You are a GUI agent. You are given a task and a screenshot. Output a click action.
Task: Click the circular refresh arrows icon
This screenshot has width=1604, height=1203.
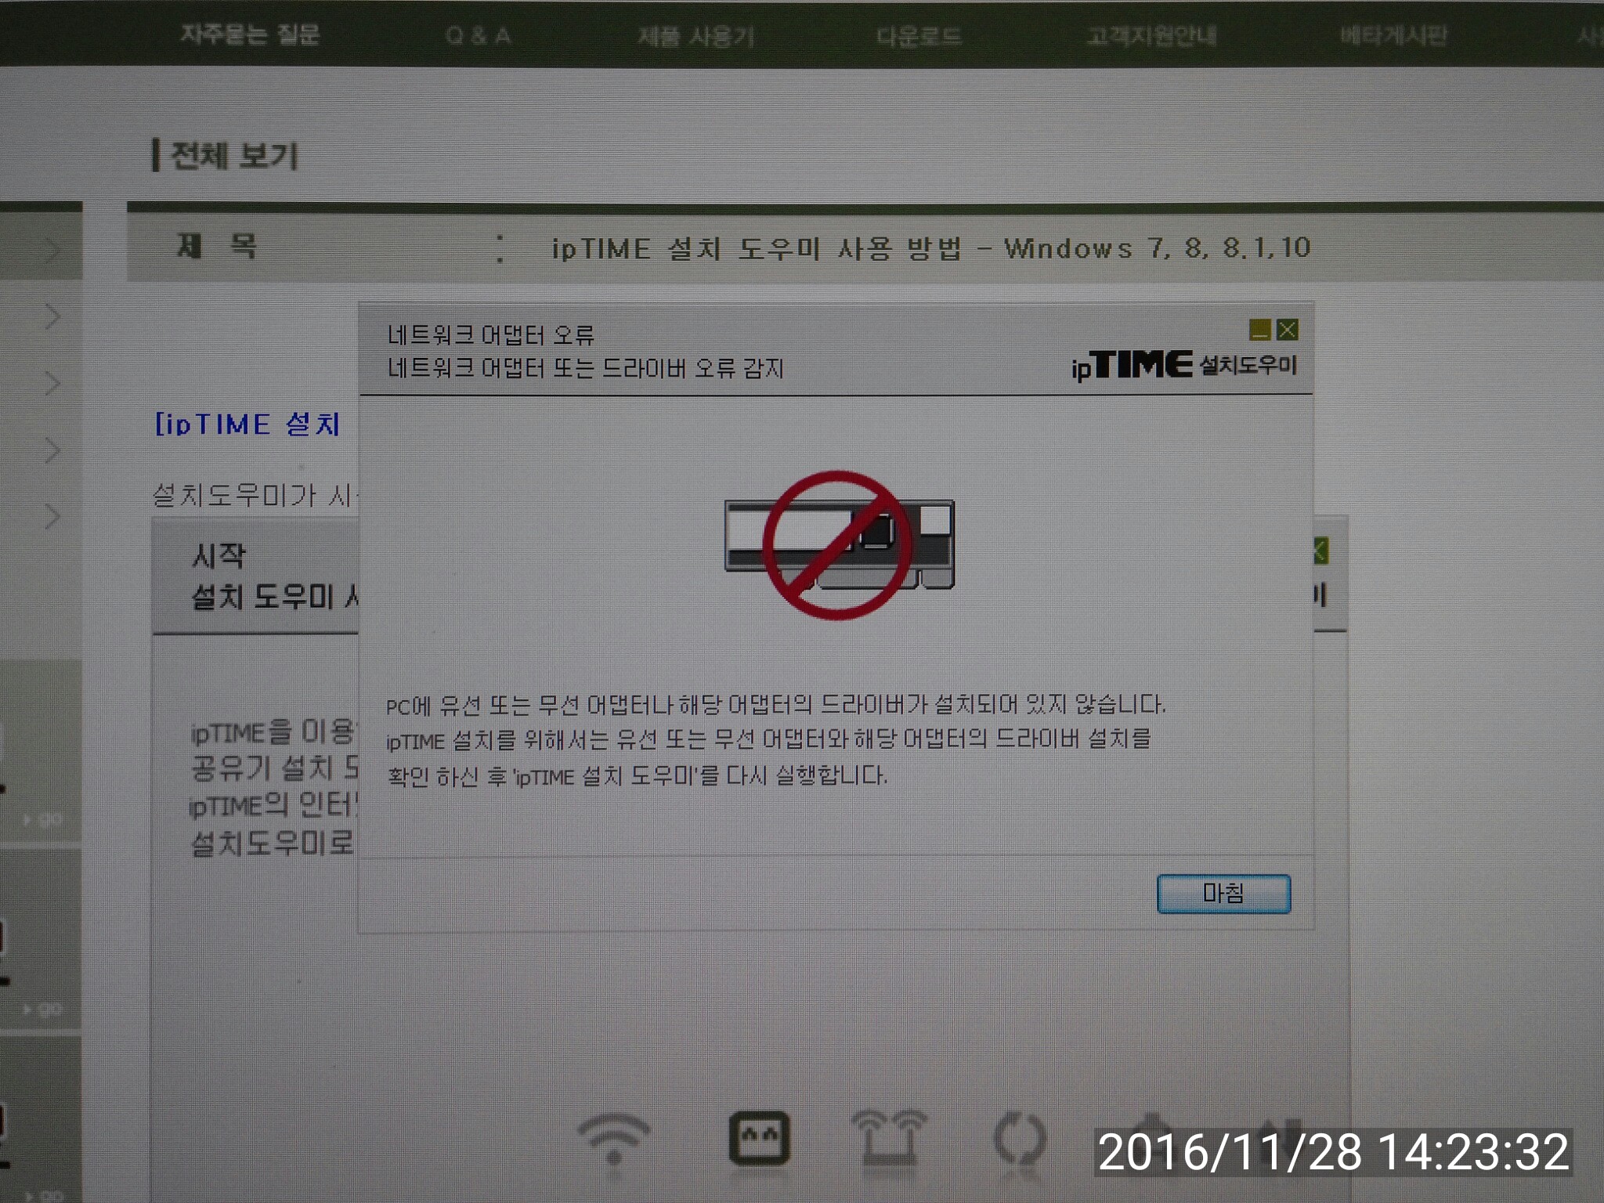(x=1019, y=1140)
